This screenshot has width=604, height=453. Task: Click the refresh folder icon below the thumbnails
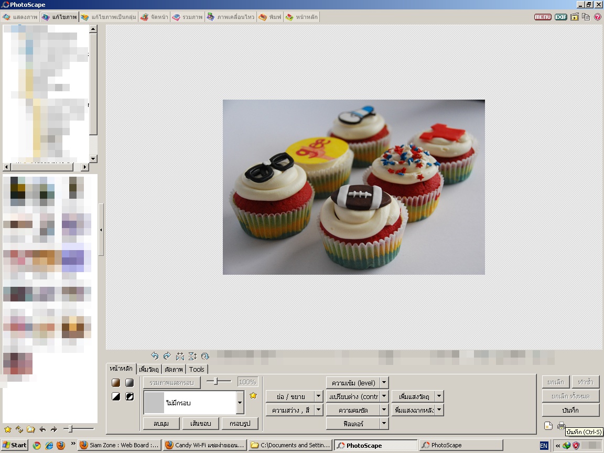19,429
